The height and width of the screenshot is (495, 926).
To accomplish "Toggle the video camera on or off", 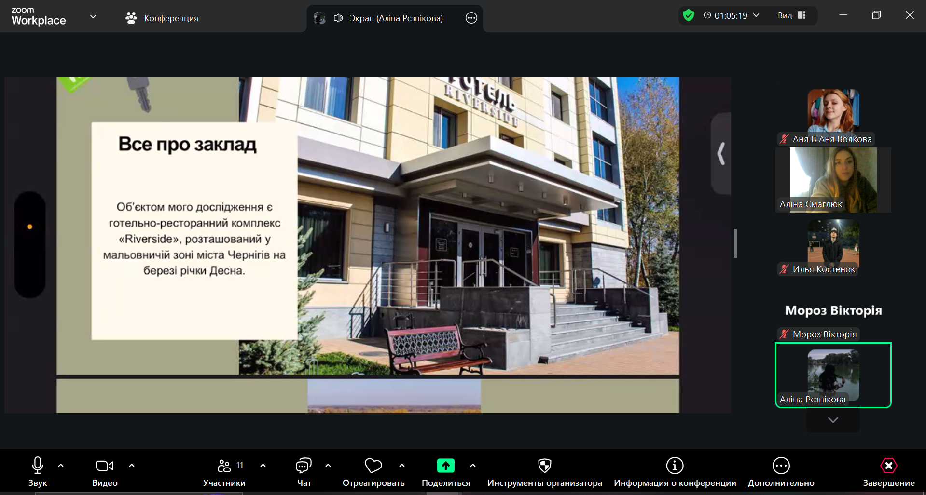I will 104,466.
